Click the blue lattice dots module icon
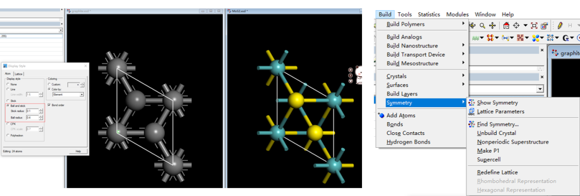The height and width of the screenshot is (196, 580). tap(550, 37)
